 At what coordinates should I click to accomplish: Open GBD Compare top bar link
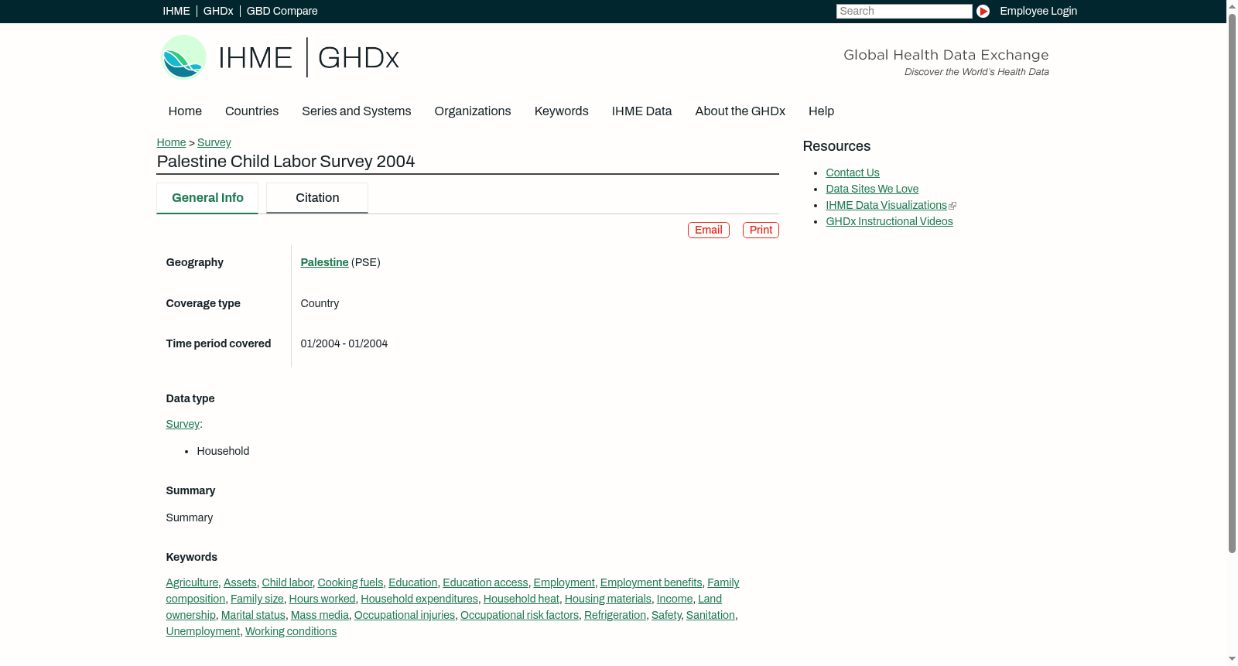coord(282,11)
